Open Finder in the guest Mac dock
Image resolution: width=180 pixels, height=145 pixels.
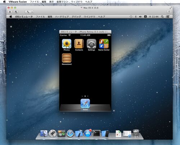pyautogui.click(x=44, y=133)
